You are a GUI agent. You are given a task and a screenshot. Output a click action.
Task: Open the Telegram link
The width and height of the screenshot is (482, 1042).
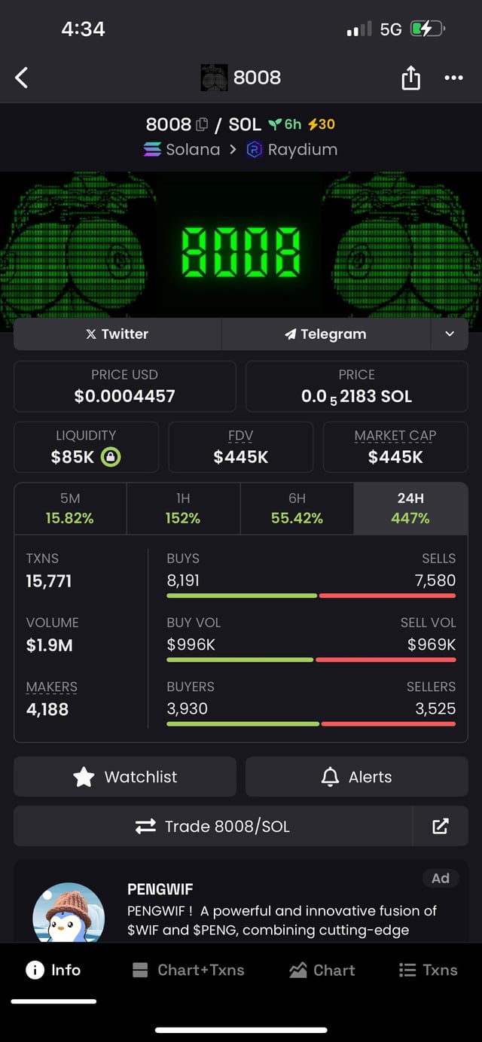tap(325, 334)
